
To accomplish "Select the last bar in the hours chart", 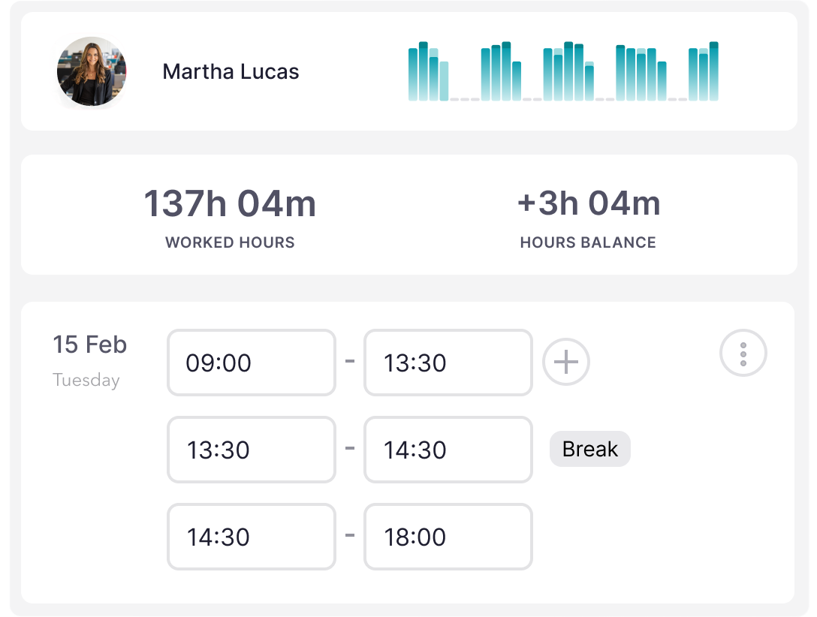I will point(713,71).
